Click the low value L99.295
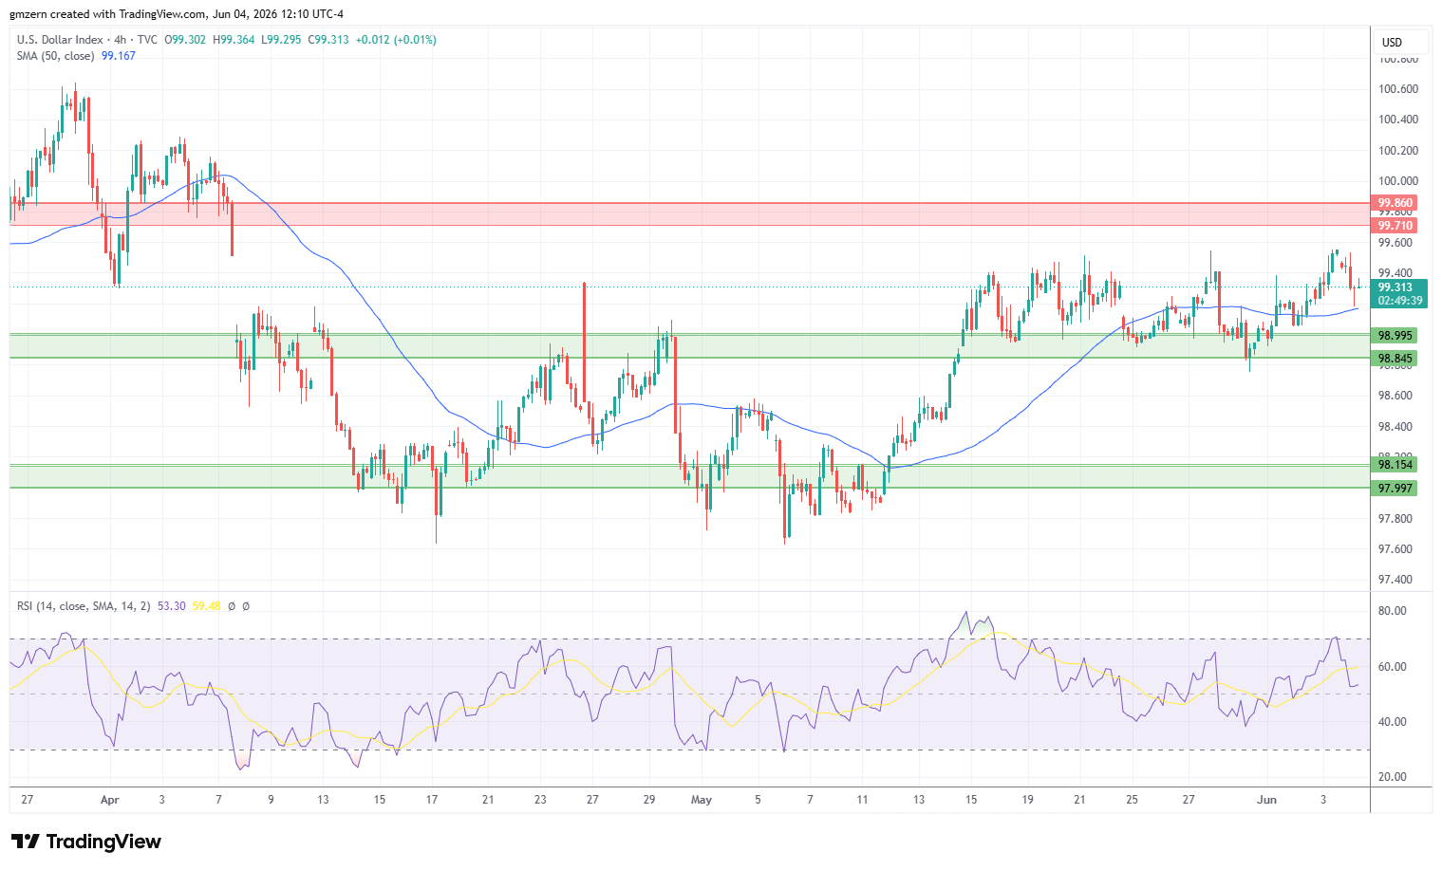This screenshot has height=870, width=1442. coord(281,40)
